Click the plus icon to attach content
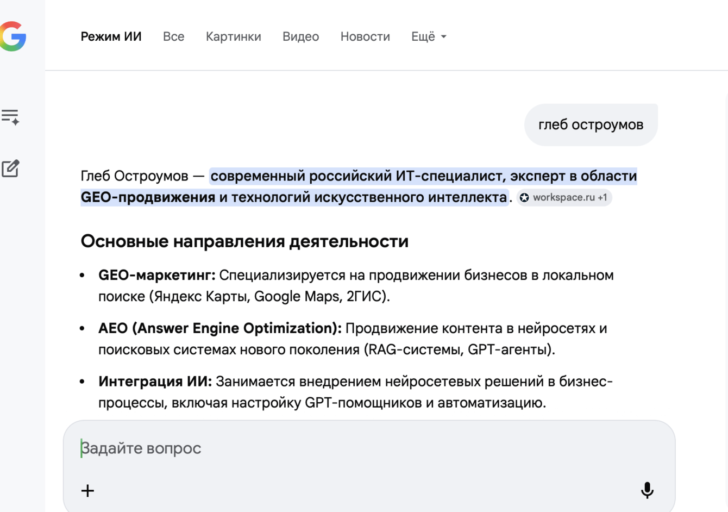 pos(87,490)
